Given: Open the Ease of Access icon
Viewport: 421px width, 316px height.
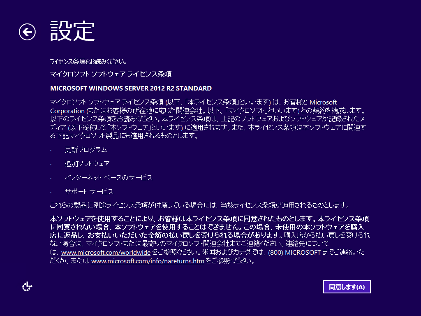Looking at the screenshot, I should click(27, 287).
